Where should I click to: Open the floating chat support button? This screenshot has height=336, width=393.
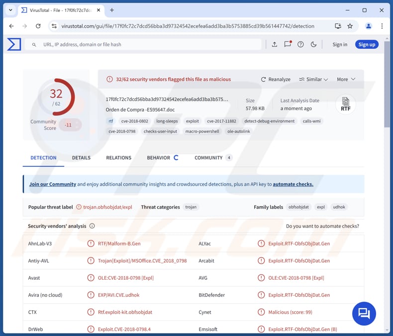pos(364,313)
